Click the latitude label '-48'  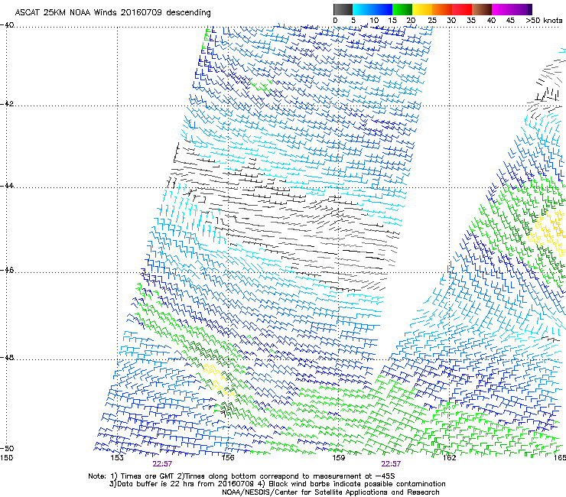[7, 357]
